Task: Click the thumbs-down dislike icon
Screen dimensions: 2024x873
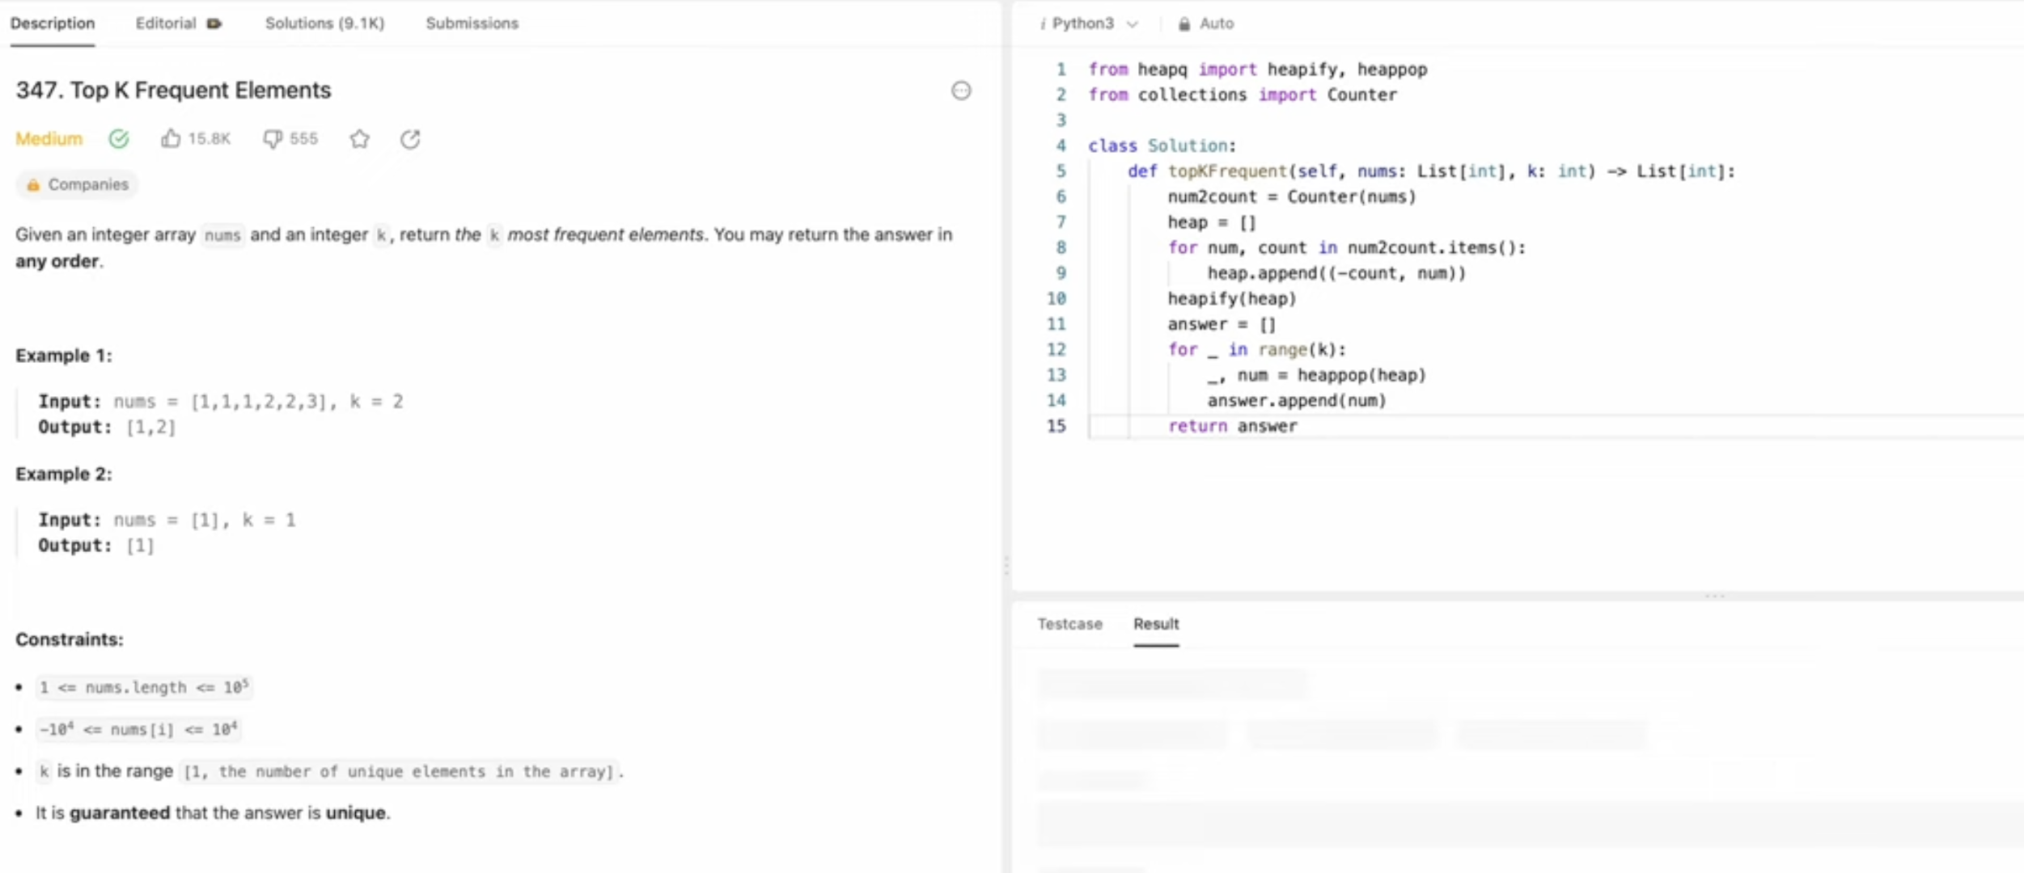Action: tap(272, 139)
